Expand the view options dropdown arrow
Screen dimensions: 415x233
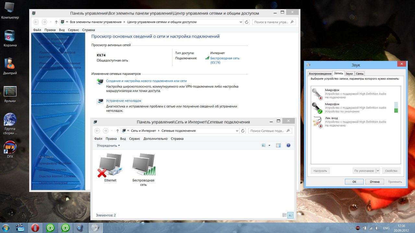(269, 146)
